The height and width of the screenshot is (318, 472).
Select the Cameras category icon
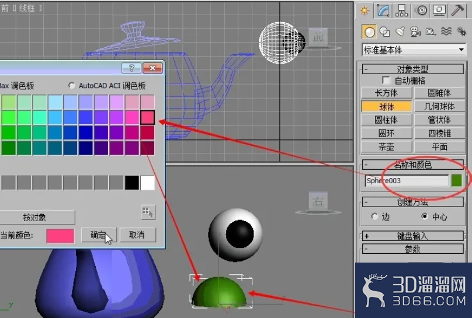tap(415, 32)
